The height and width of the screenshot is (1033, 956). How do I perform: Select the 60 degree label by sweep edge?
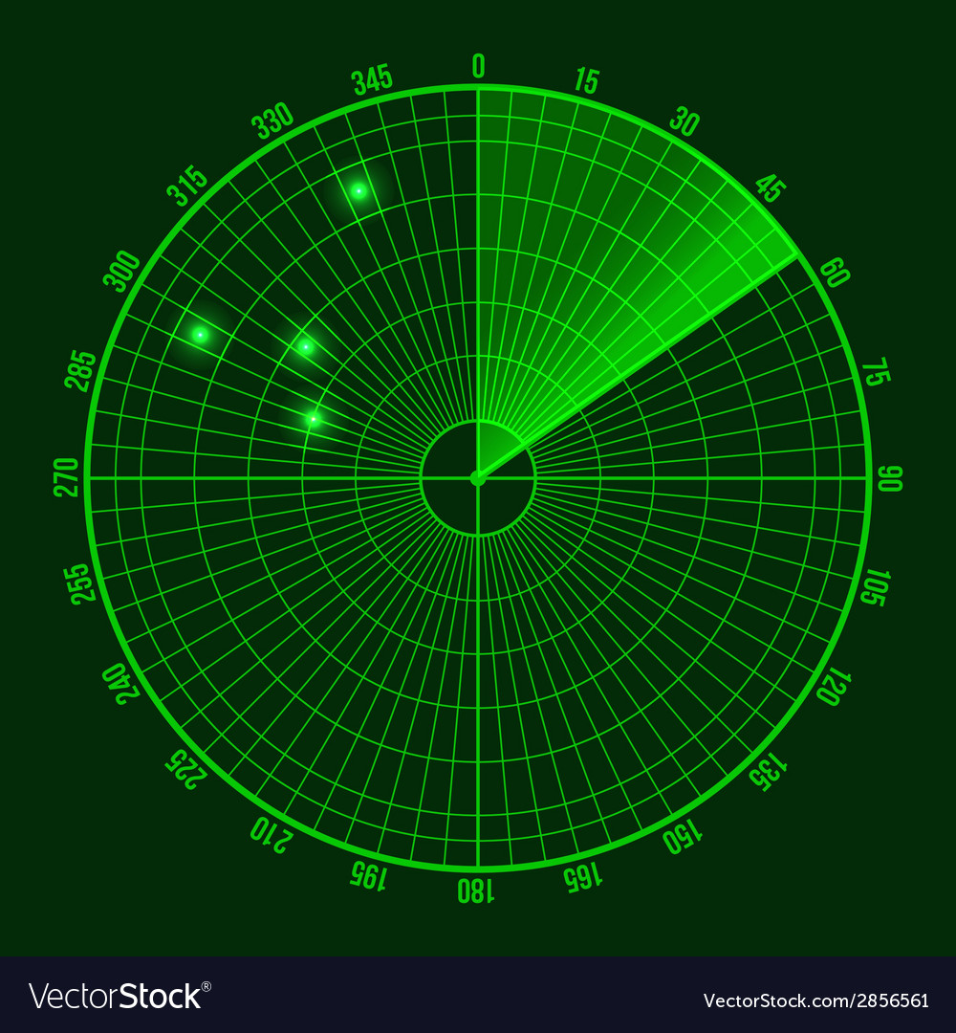point(835,274)
